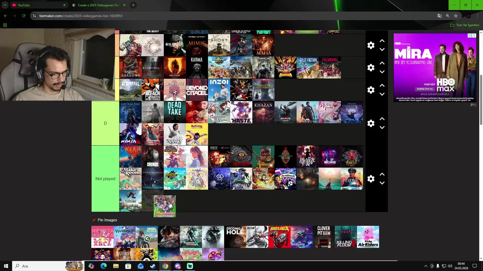Screen dimensions: 483x271
Task: Select the Borderlands 4 game image
Action: point(280,237)
